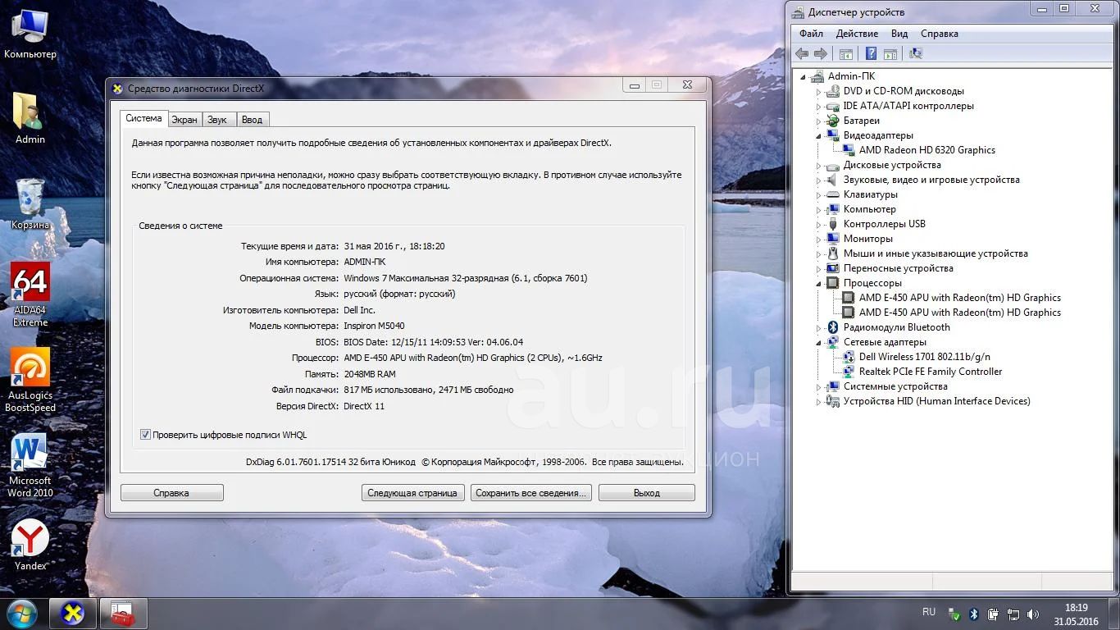
Task: Click Back arrow in Device Manager toolbar
Action: 801,54
